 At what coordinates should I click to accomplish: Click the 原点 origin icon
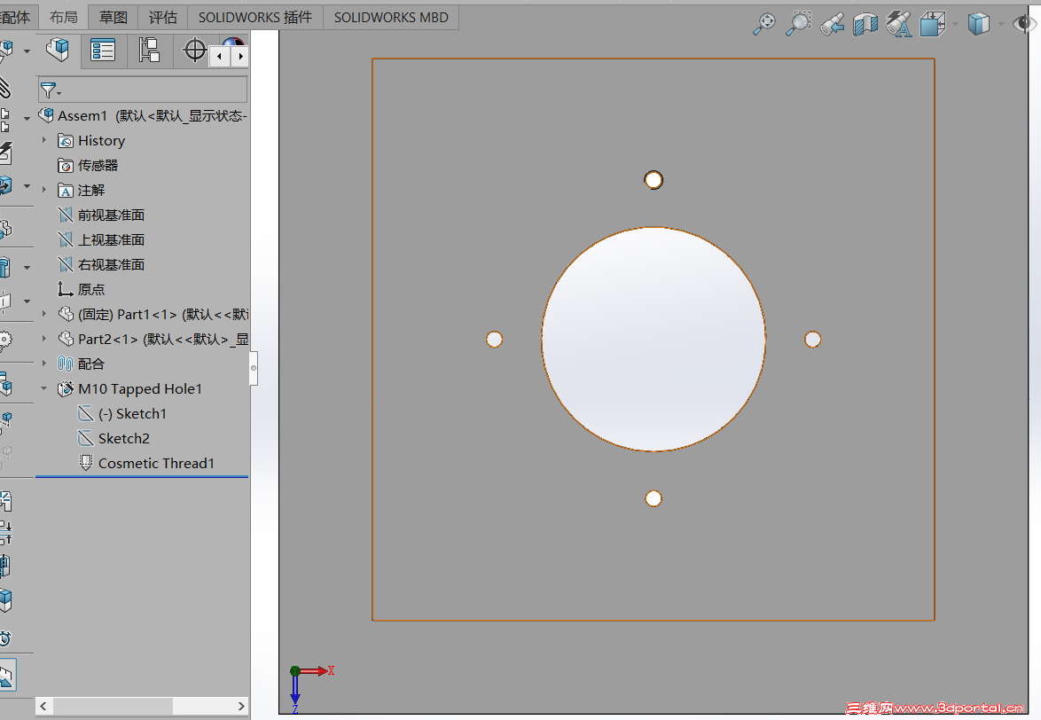pyautogui.click(x=65, y=289)
